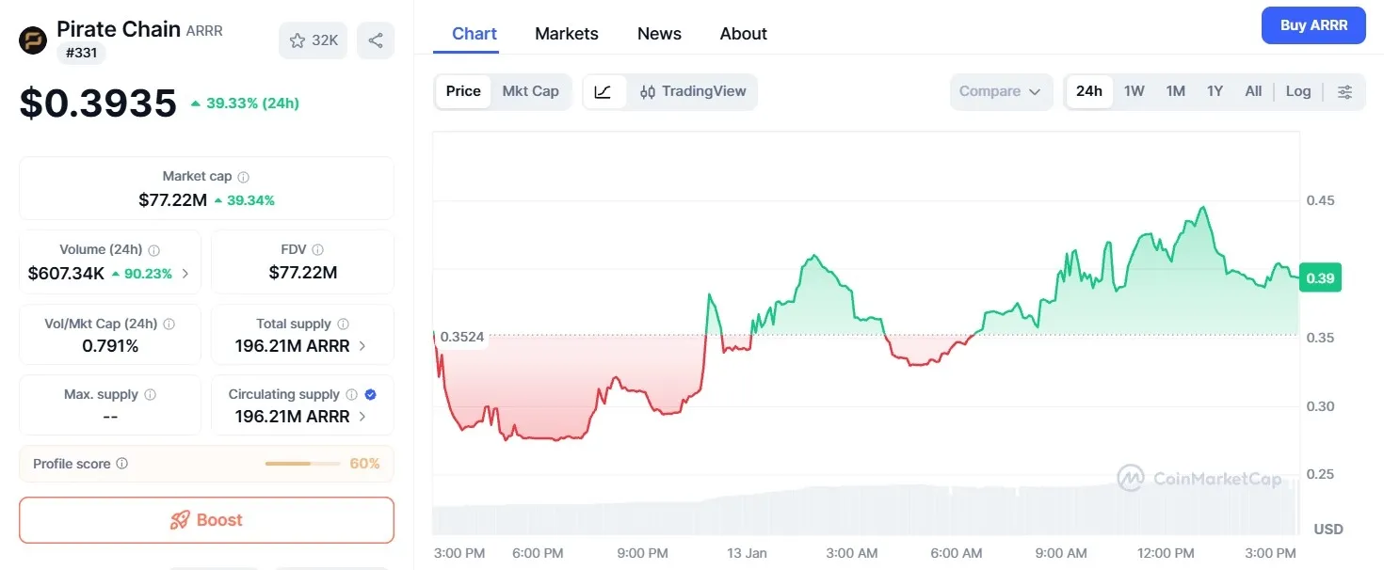Select the 1W timeframe
This screenshot has height=570, width=1384.
tap(1134, 91)
